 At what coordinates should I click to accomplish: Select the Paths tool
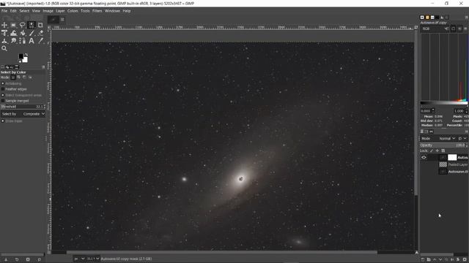(22, 41)
